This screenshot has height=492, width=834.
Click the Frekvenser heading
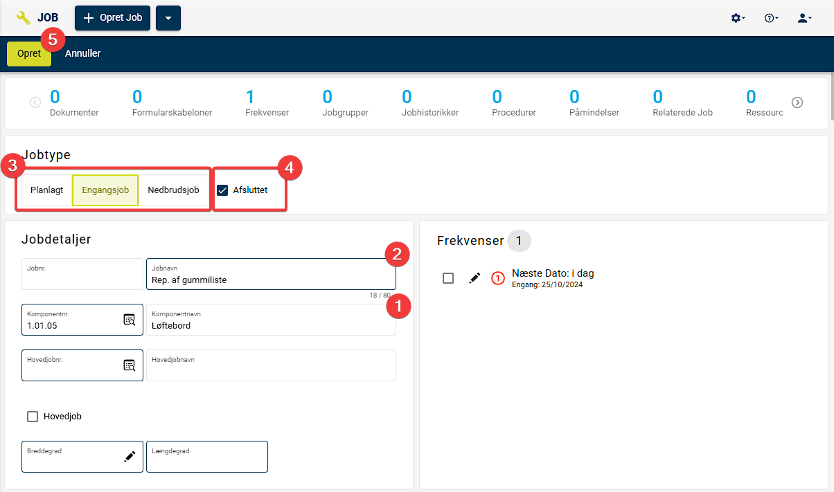pos(470,241)
